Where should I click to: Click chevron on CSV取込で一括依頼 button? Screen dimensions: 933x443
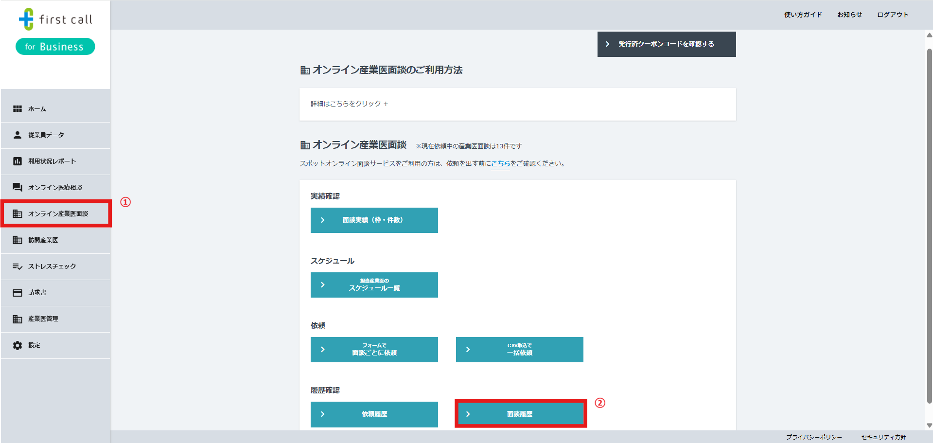click(468, 350)
